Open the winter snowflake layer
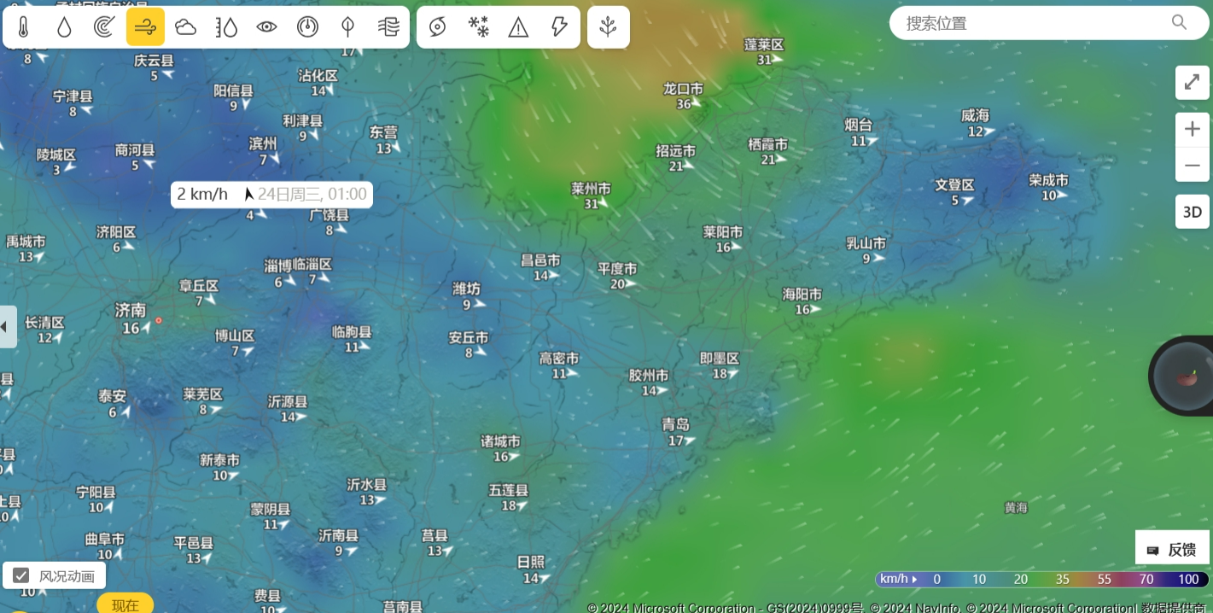Image resolution: width=1213 pixels, height=613 pixels. (478, 27)
